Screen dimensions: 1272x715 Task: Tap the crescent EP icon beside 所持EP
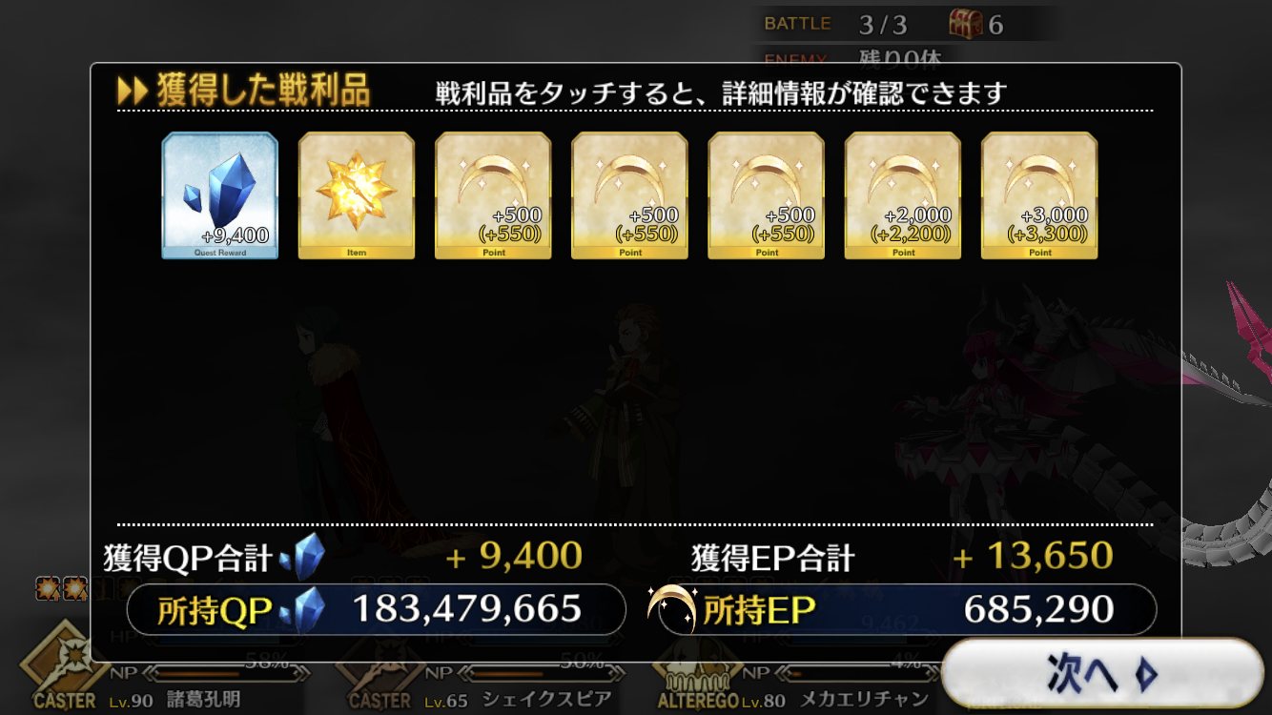pos(671,607)
